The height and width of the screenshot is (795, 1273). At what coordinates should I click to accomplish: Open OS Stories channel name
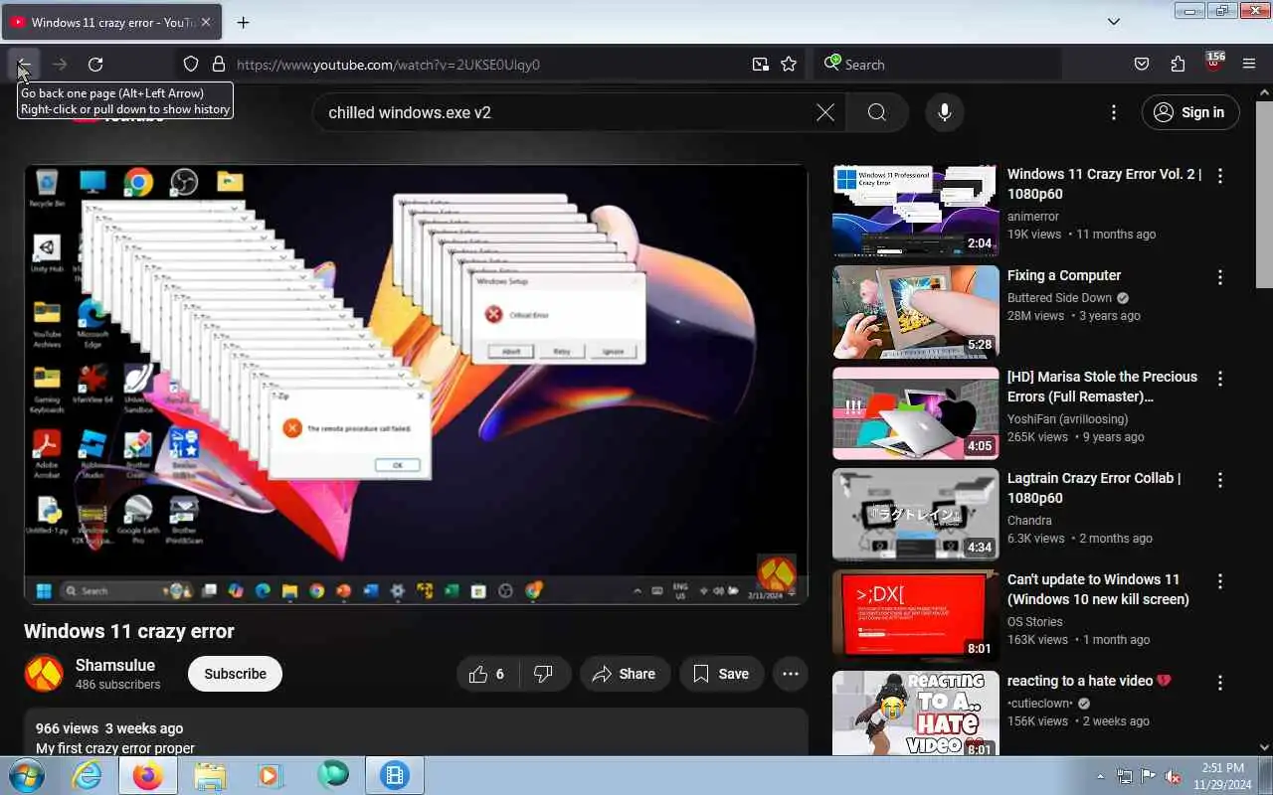click(x=1034, y=622)
